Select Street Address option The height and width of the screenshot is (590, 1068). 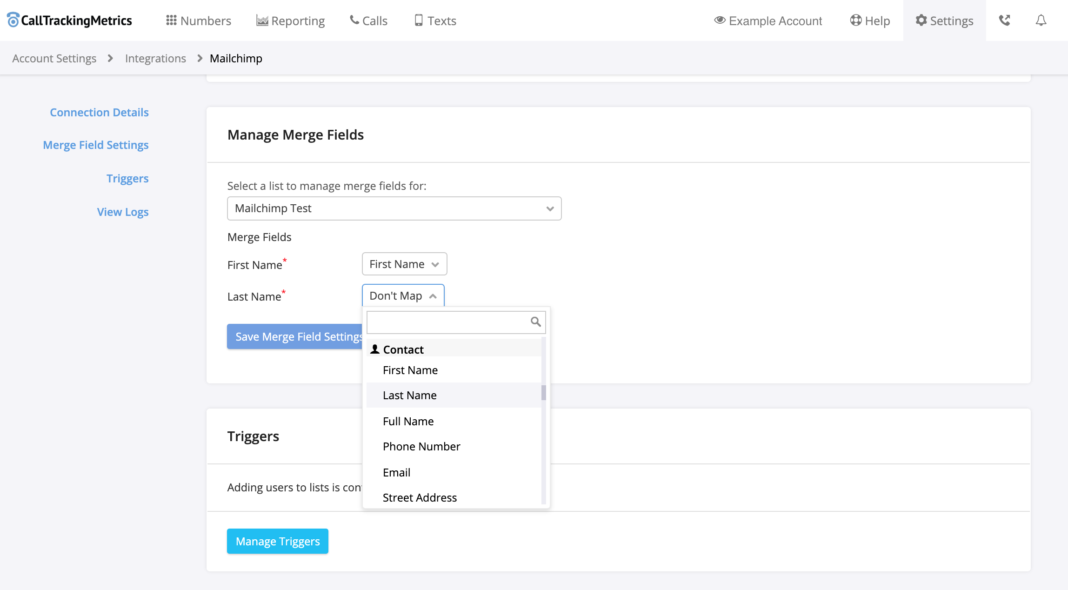point(454,497)
